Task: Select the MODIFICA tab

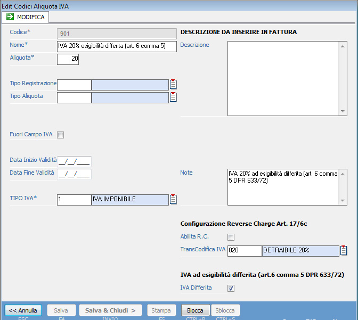Action: pos(27,17)
